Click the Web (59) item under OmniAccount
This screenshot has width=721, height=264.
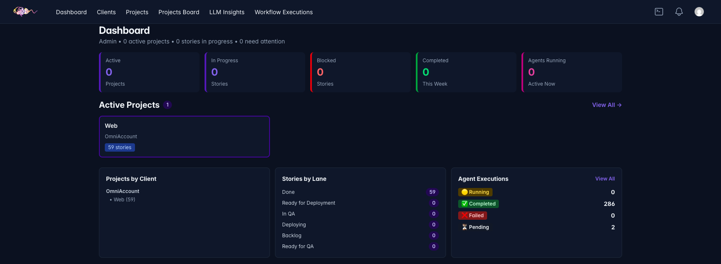122,200
